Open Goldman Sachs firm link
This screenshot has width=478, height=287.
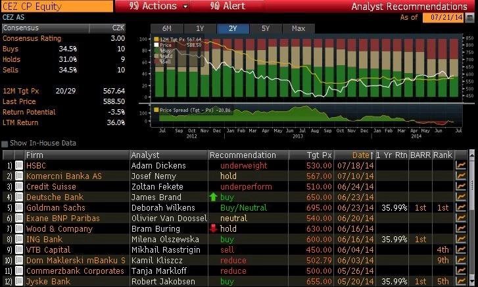[56, 207]
